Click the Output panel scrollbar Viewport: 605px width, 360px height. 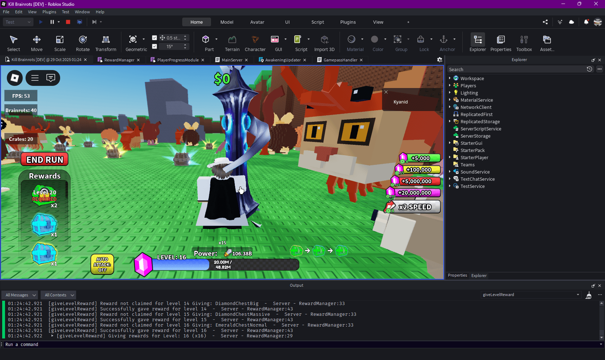point(601,320)
